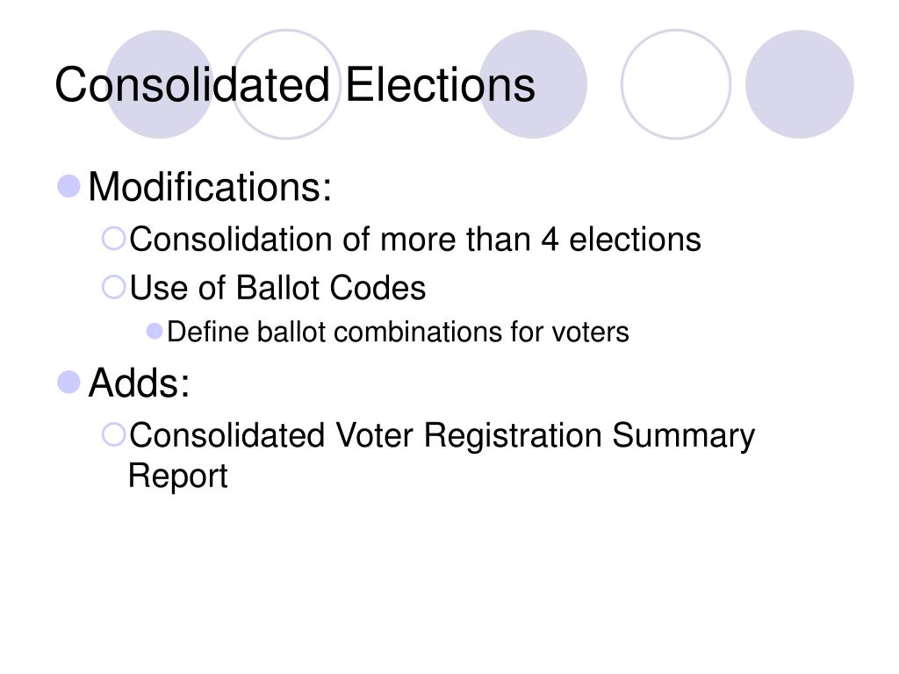Click the word 'Elections' in the title

coord(441,85)
